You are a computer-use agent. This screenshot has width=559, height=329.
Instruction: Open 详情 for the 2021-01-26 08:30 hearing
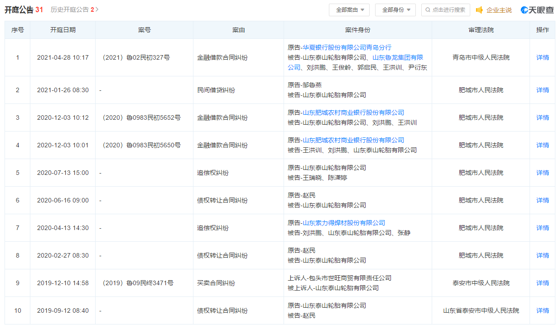[x=543, y=90]
